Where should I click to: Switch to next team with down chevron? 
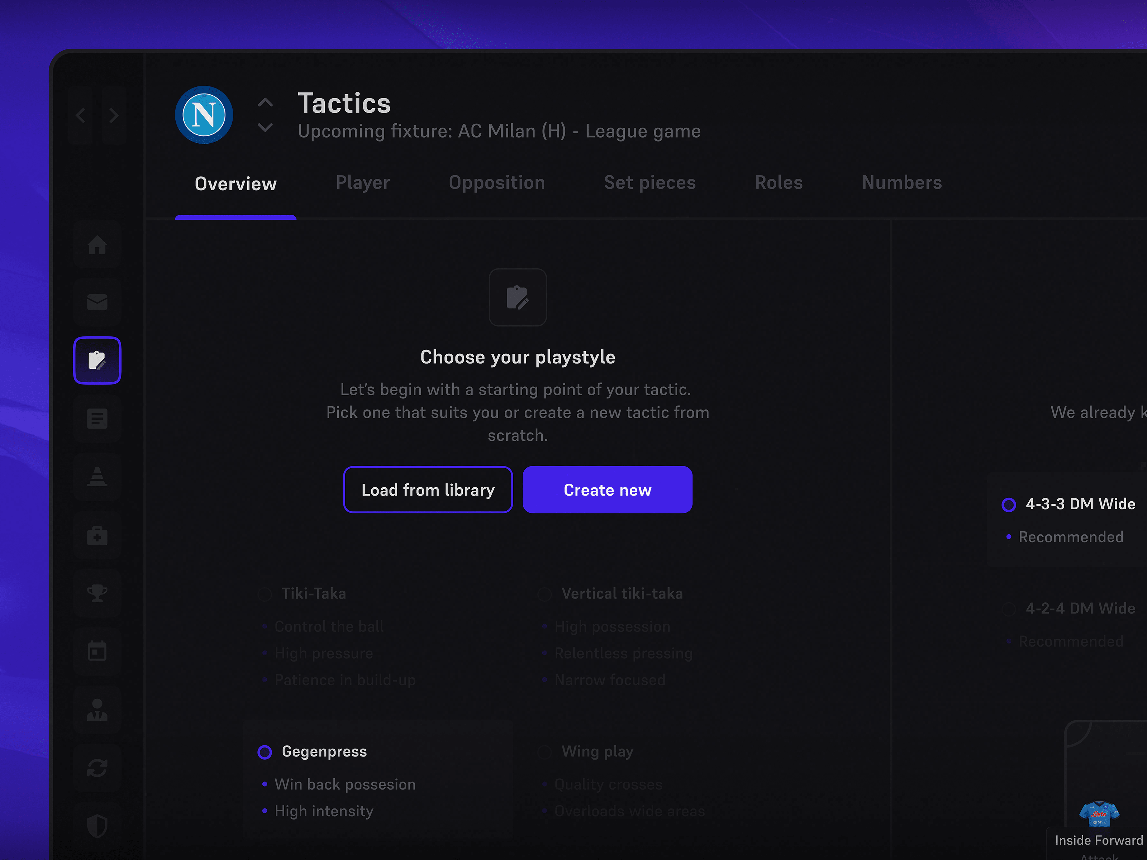[x=265, y=127]
